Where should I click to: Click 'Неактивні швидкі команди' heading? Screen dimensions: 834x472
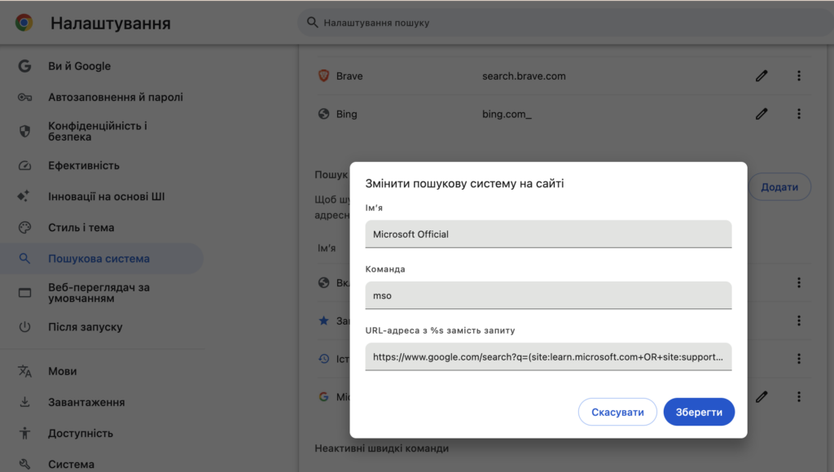point(381,448)
